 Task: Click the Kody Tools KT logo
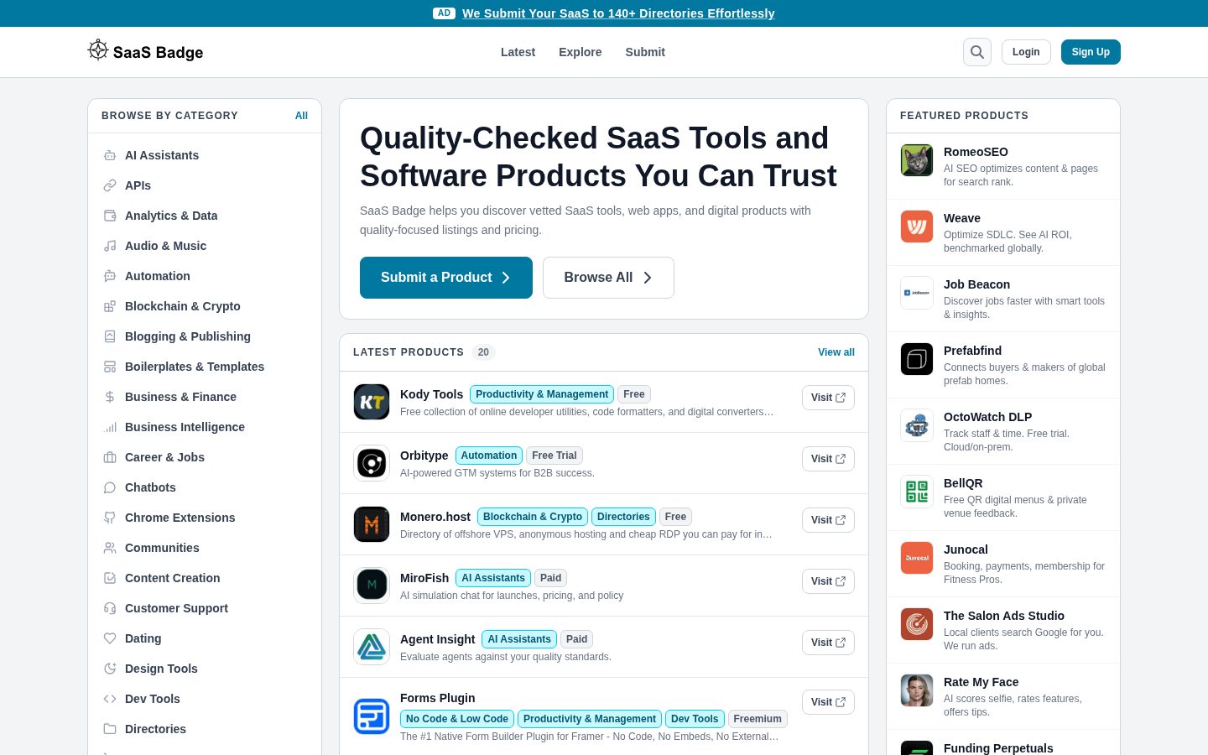pos(372,402)
